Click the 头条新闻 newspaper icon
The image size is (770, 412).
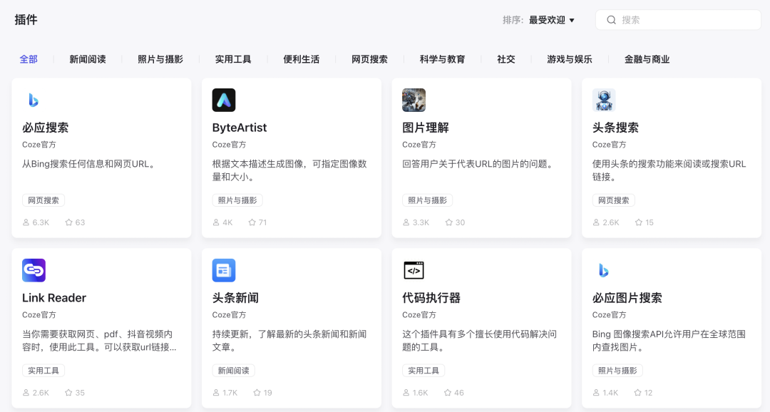tap(224, 270)
